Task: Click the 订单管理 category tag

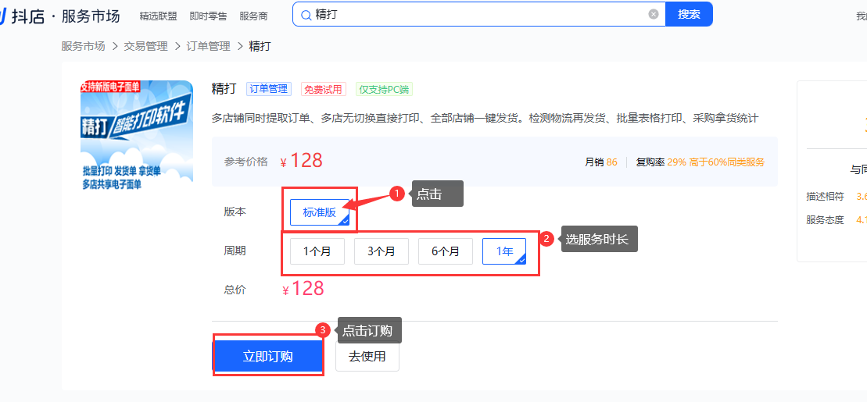Action: point(268,89)
